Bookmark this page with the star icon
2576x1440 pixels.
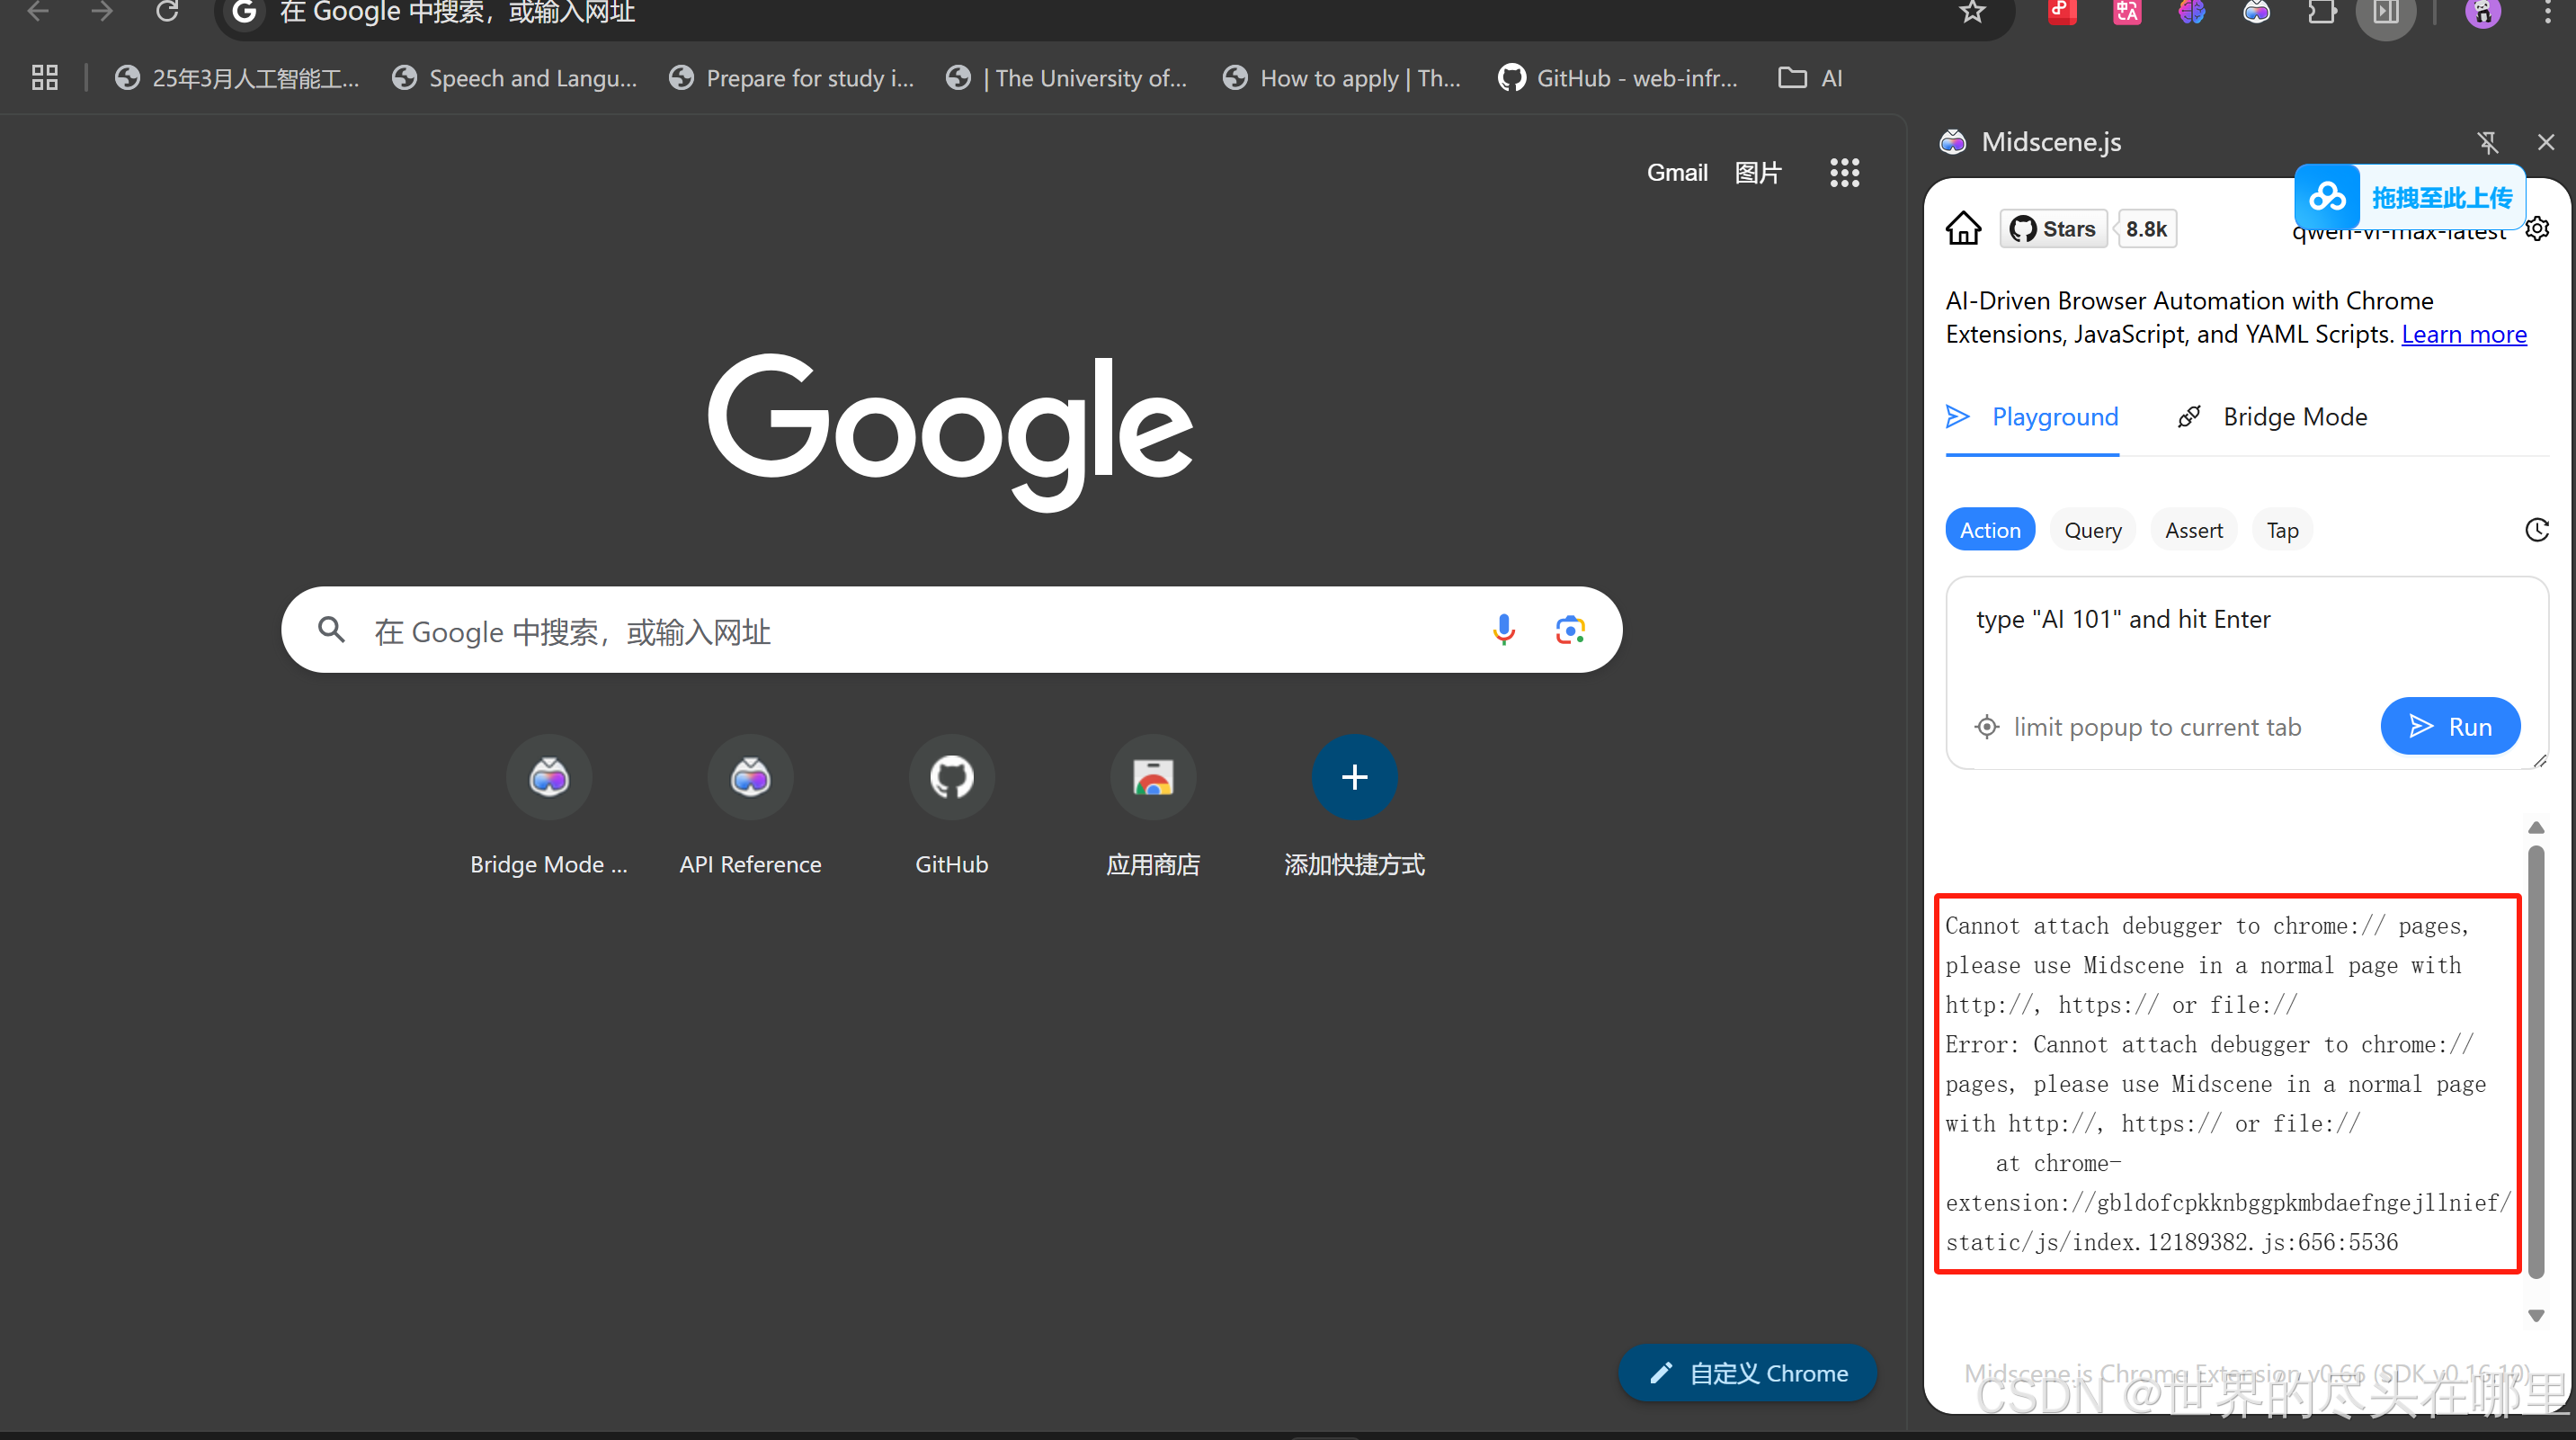coord(1971,12)
